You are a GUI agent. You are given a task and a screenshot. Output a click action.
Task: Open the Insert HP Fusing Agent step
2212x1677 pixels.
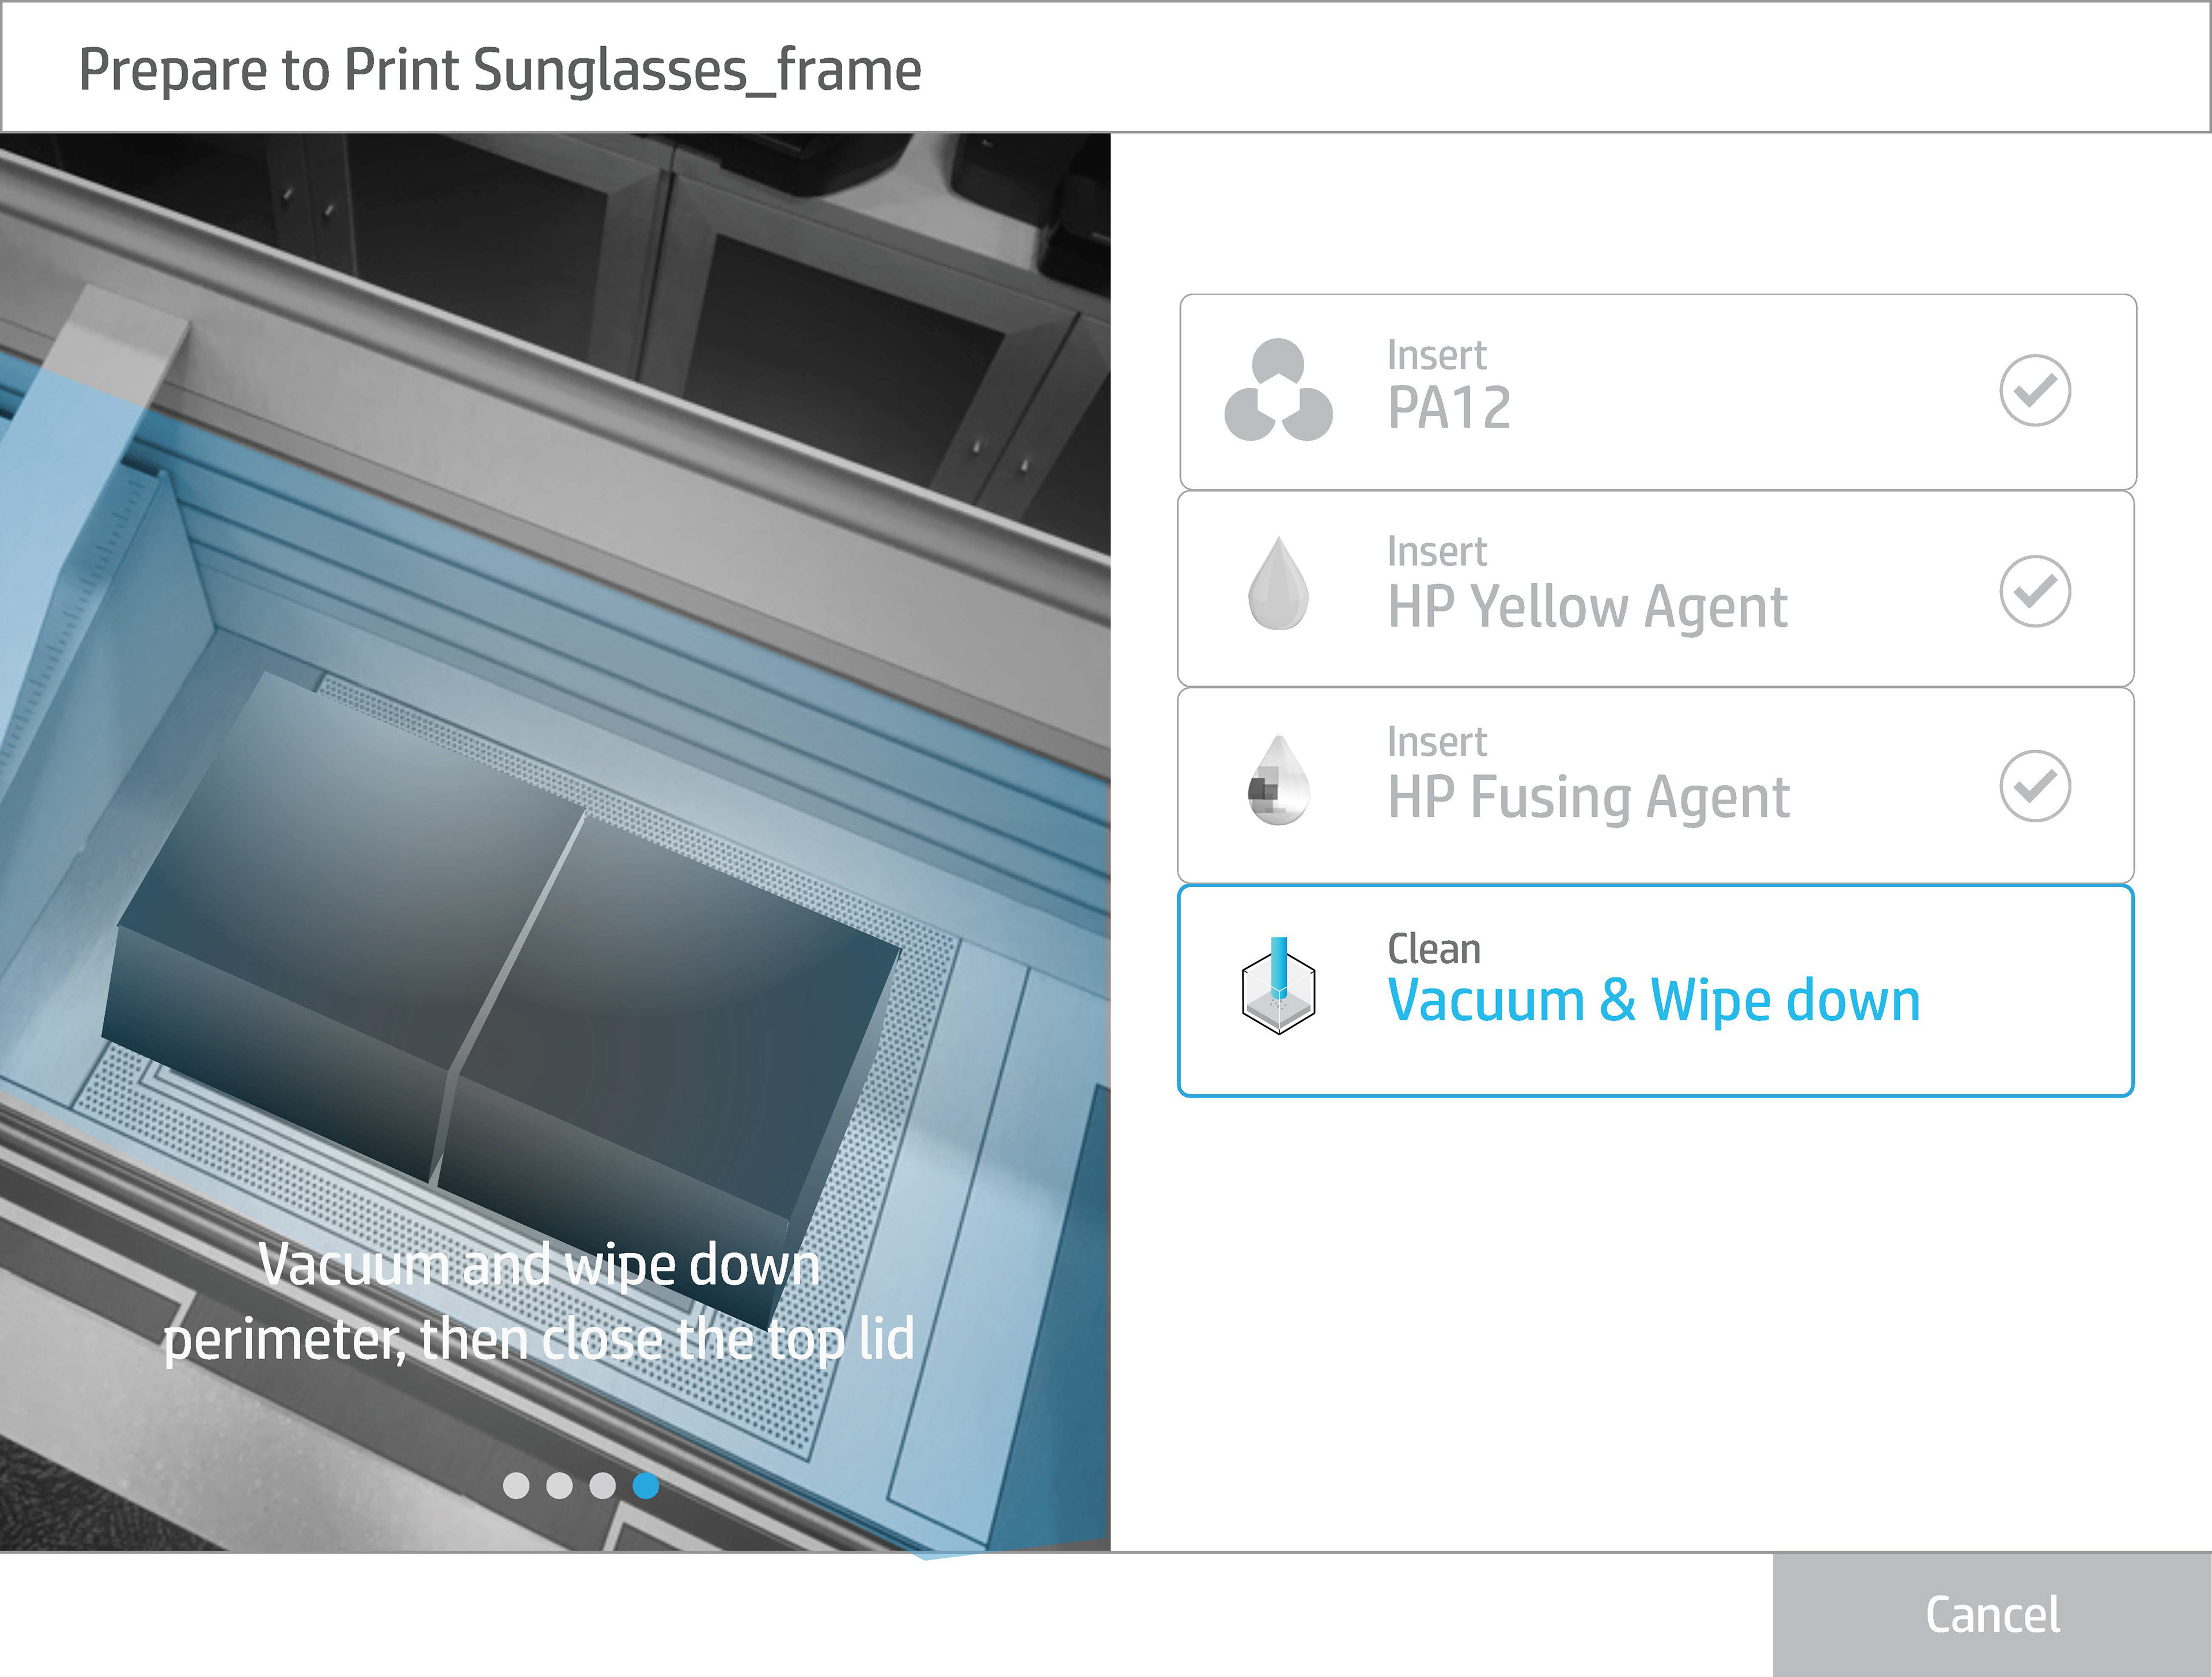point(1656,785)
